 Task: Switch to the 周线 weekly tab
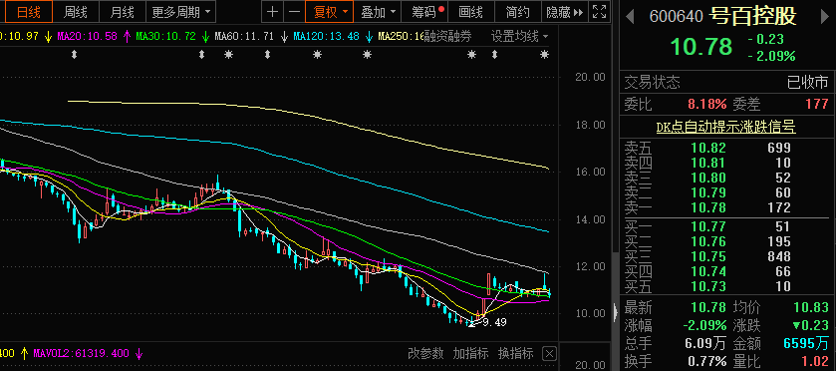click(75, 12)
